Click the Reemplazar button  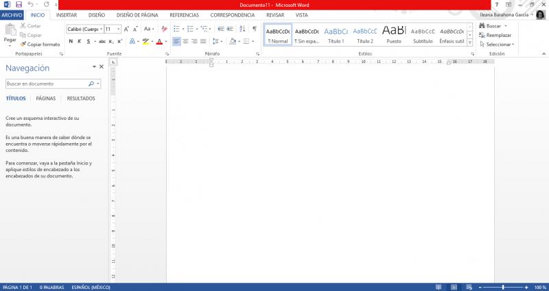[x=498, y=35]
